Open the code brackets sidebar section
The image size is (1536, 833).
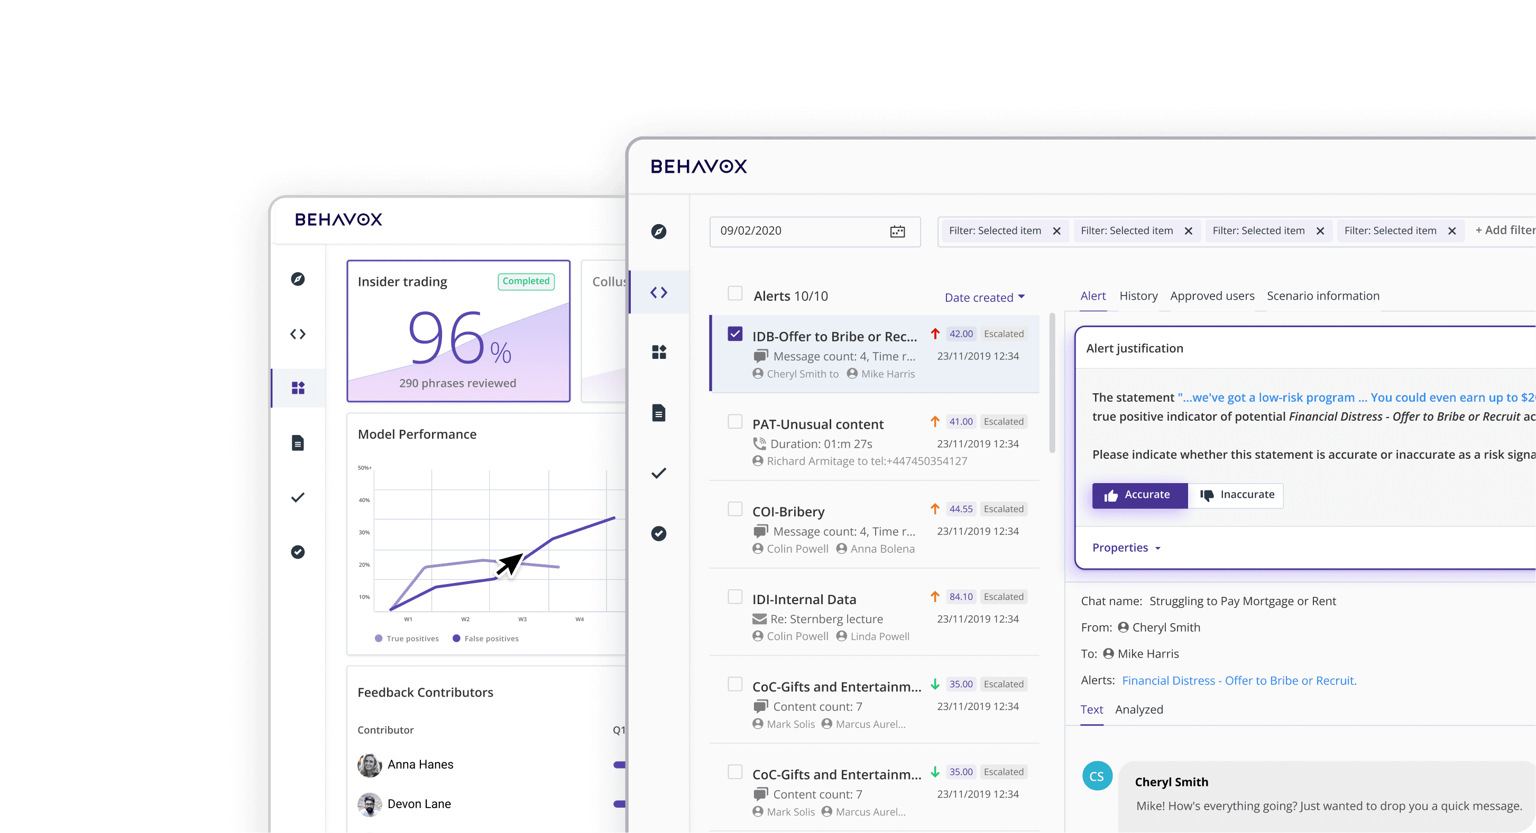[x=658, y=292]
